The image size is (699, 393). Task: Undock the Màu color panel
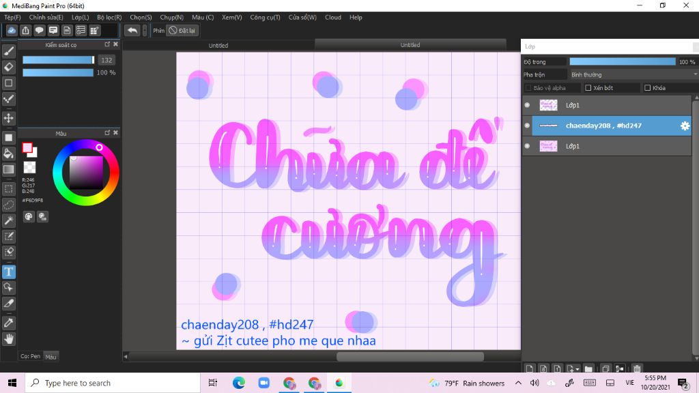[x=107, y=132]
